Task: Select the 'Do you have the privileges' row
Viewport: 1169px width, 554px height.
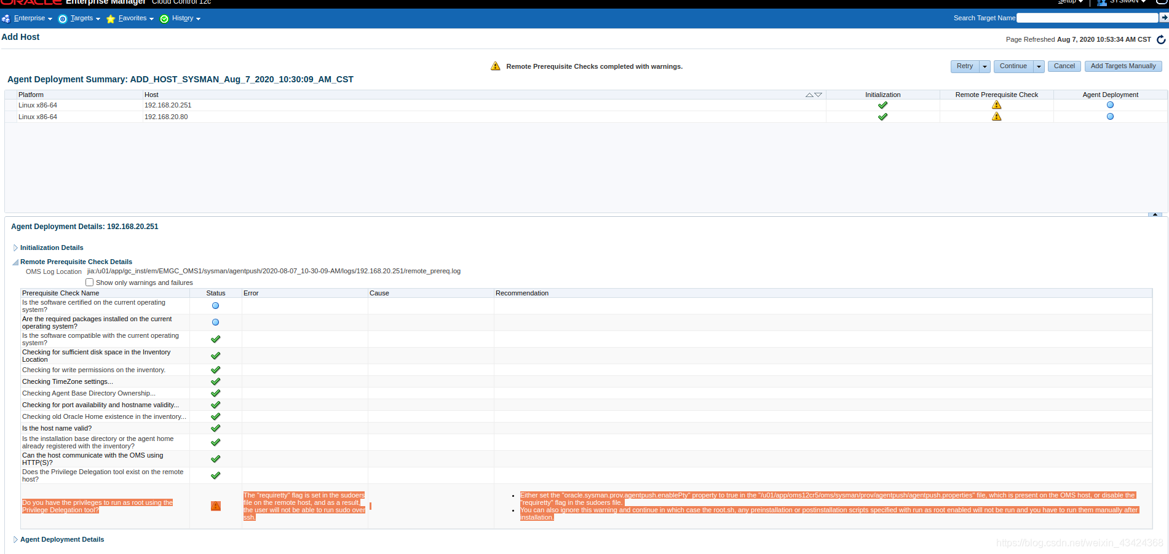Action: 586,506
